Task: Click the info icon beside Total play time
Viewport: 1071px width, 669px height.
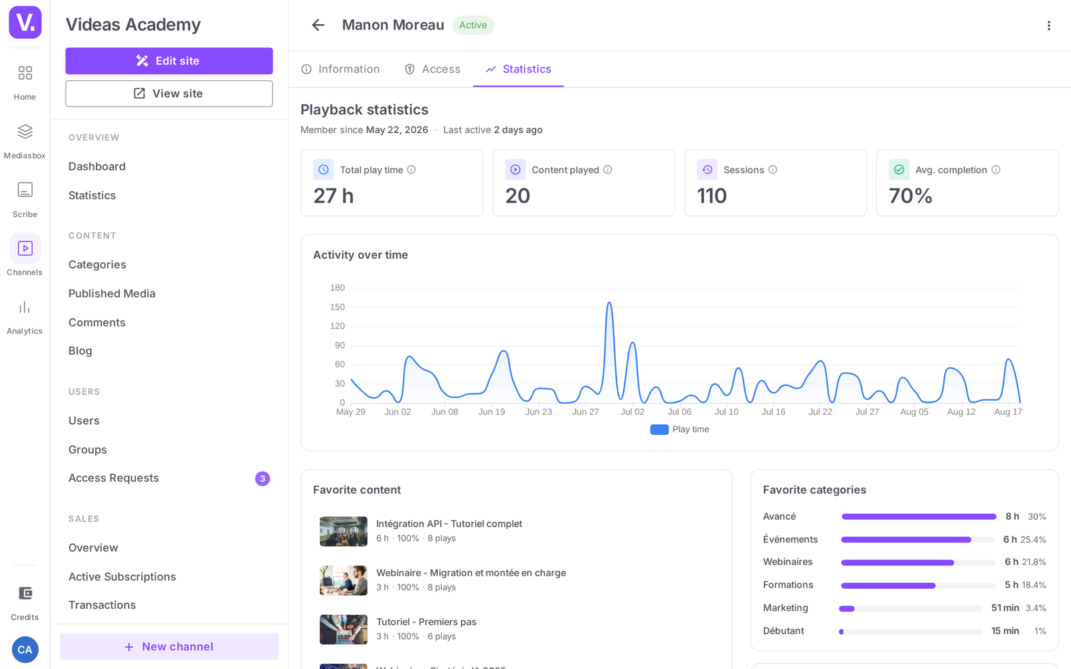Action: [412, 170]
